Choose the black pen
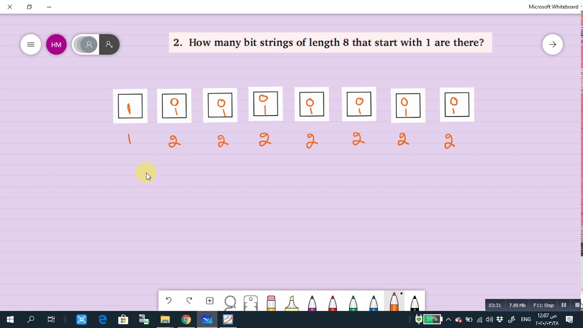This screenshot has width=583, height=328. pos(414,302)
